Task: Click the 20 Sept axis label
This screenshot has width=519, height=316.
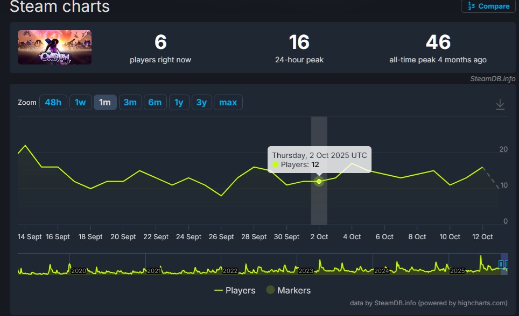Action: pos(123,236)
